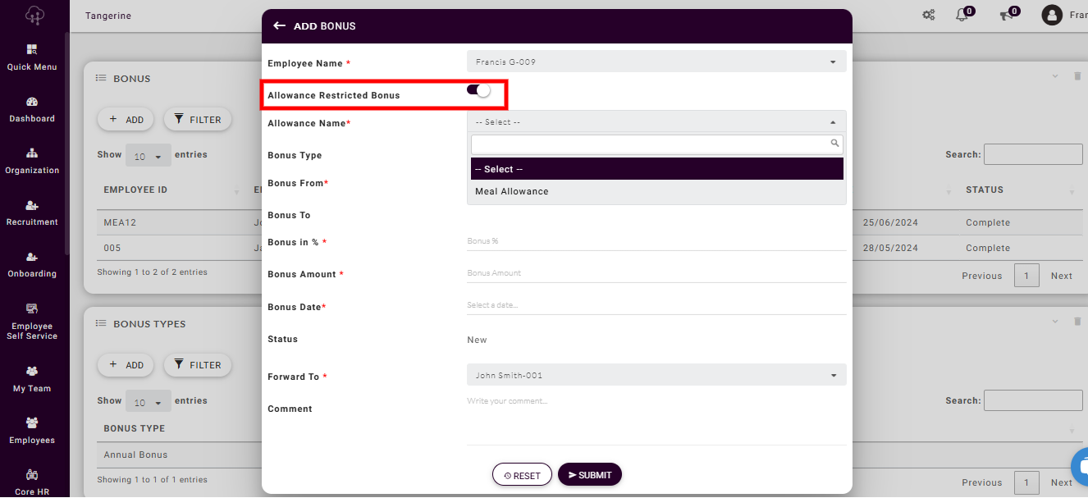Toggle the Allowance Restricted Bonus switch
The height and width of the screenshot is (498, 1088).
pyautogui.click(x=479, y=90)
